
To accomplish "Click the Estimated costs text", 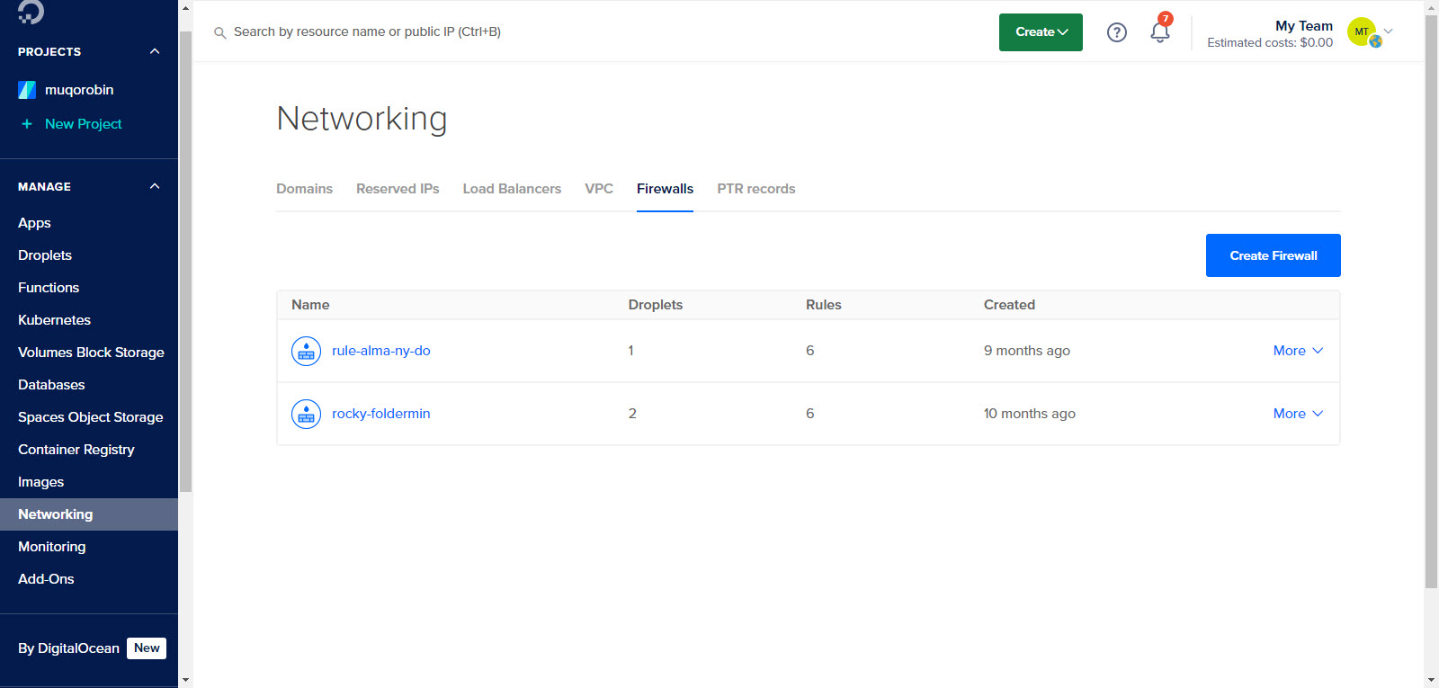I will [x=1270, y=43].
